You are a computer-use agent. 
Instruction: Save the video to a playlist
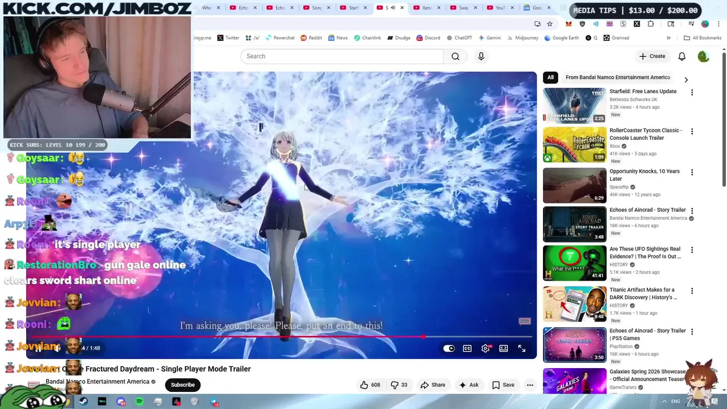coord(503,385)
